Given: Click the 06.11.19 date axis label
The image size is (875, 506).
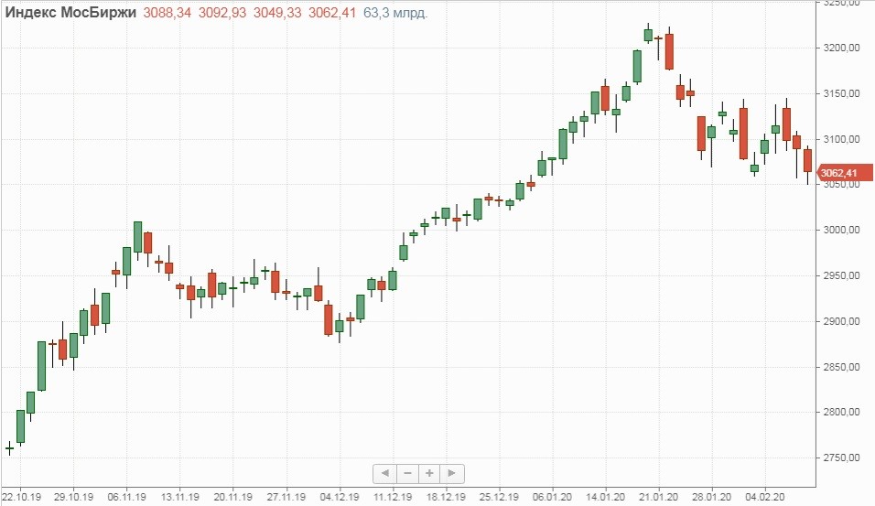Looking at the screenshot, I should [x=126, y=497].
